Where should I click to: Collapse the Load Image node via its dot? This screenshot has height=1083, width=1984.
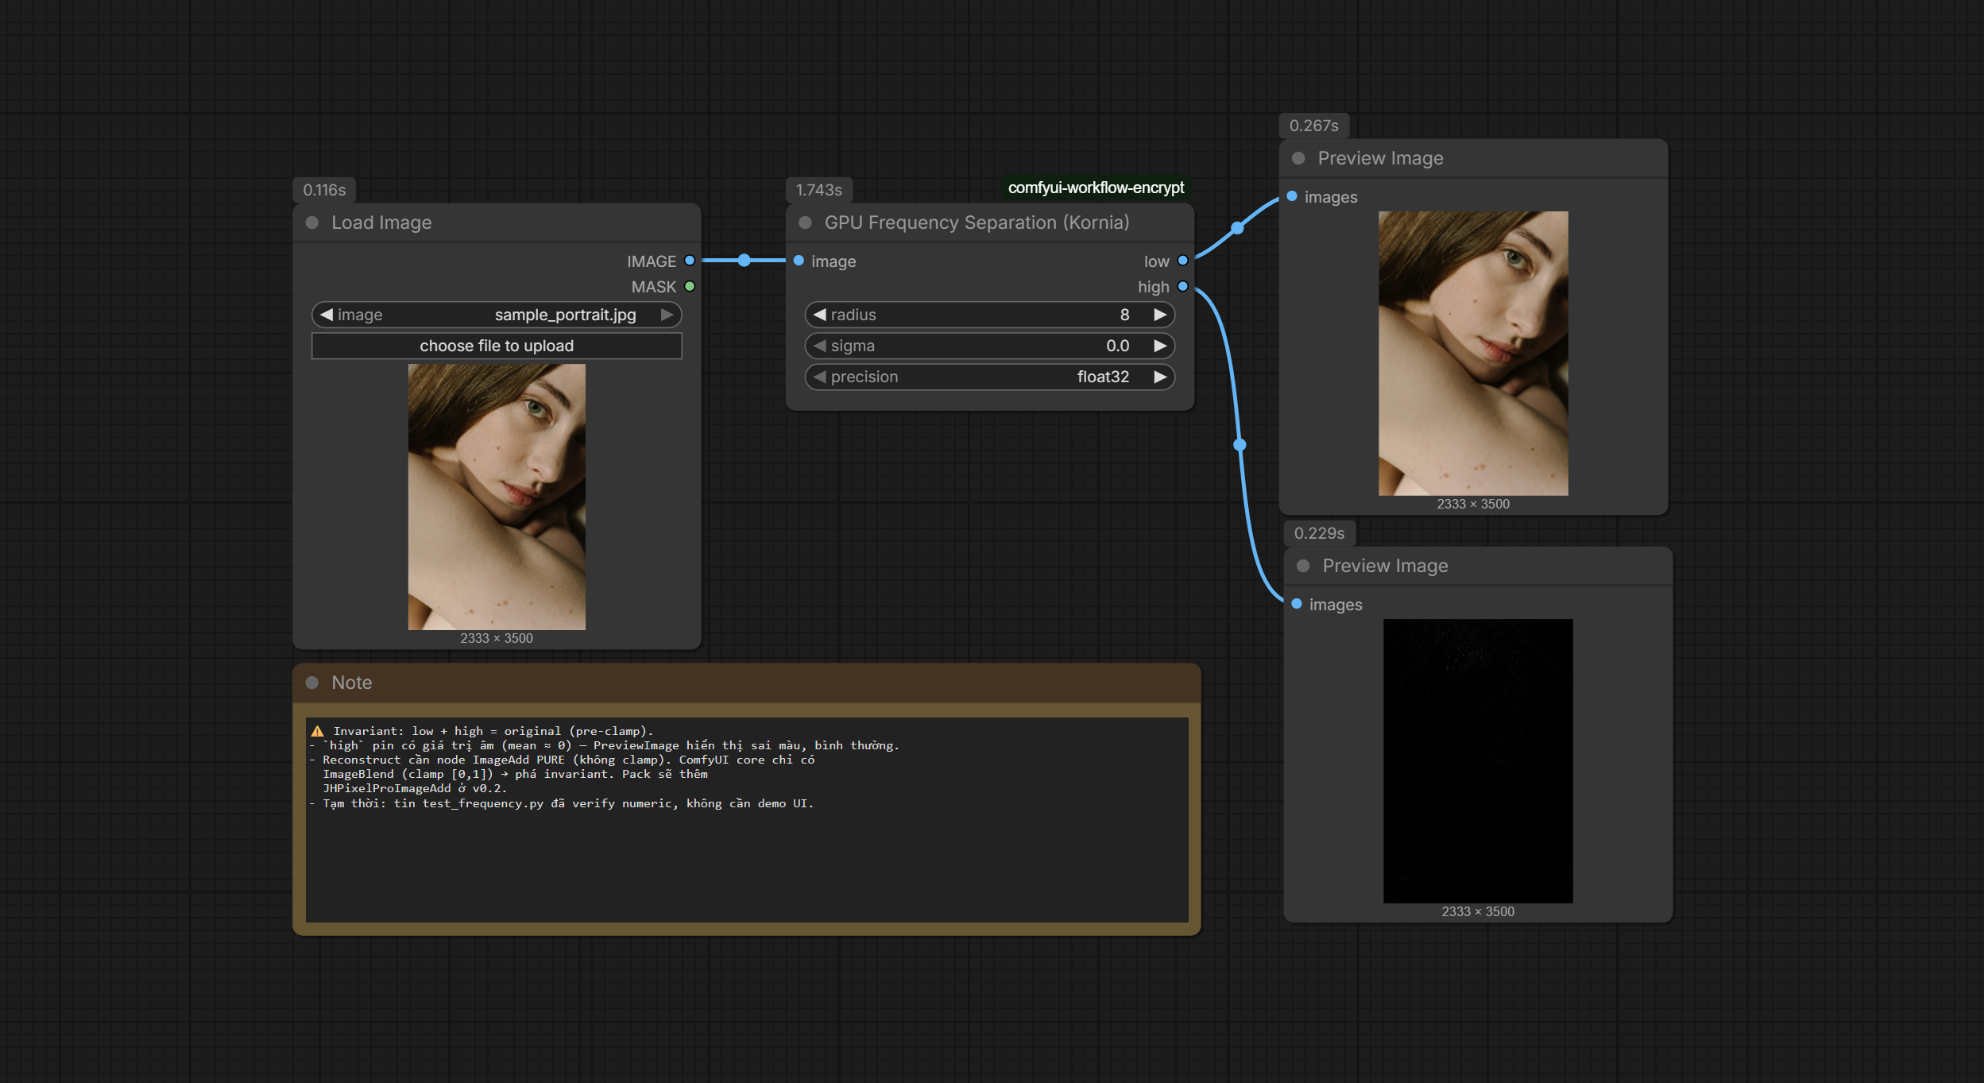[312, 222]
